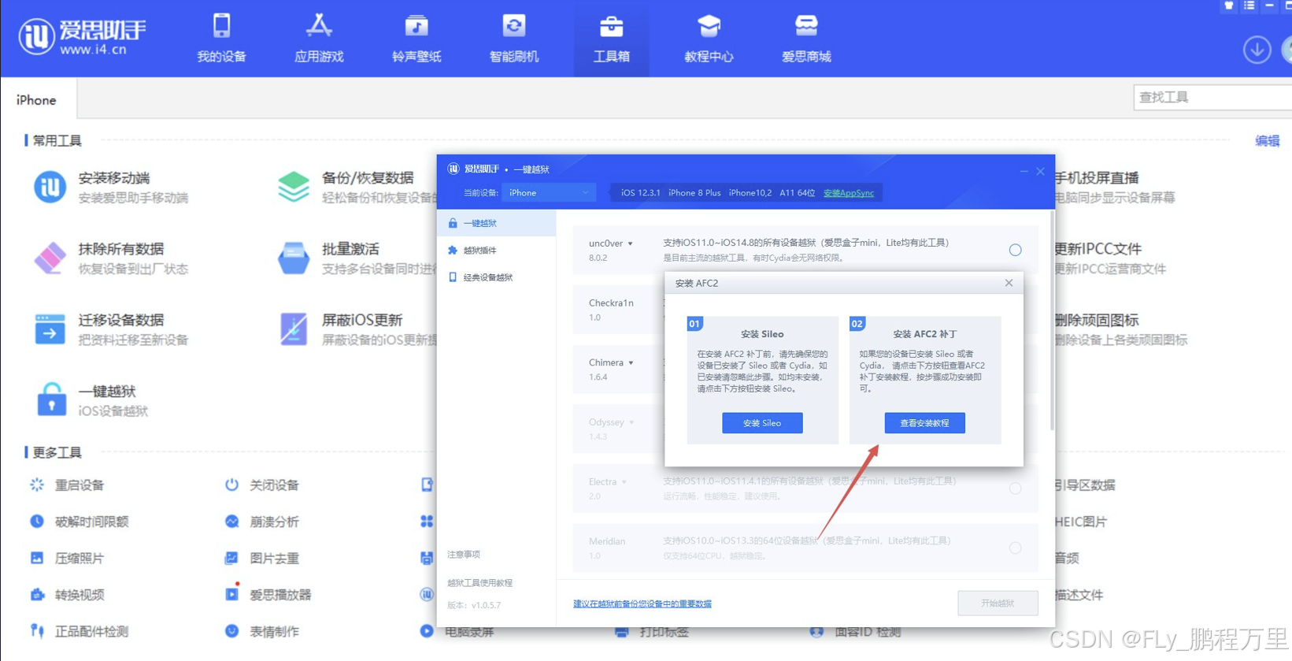
Task: Open the 当前设备 iPhone dropdown
Action: pyautogui.click(x=549, y=192)
